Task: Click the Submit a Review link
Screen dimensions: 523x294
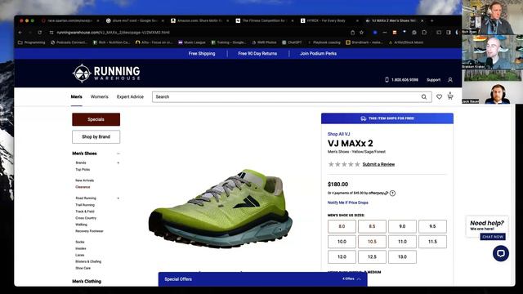Action: (378, 164)
